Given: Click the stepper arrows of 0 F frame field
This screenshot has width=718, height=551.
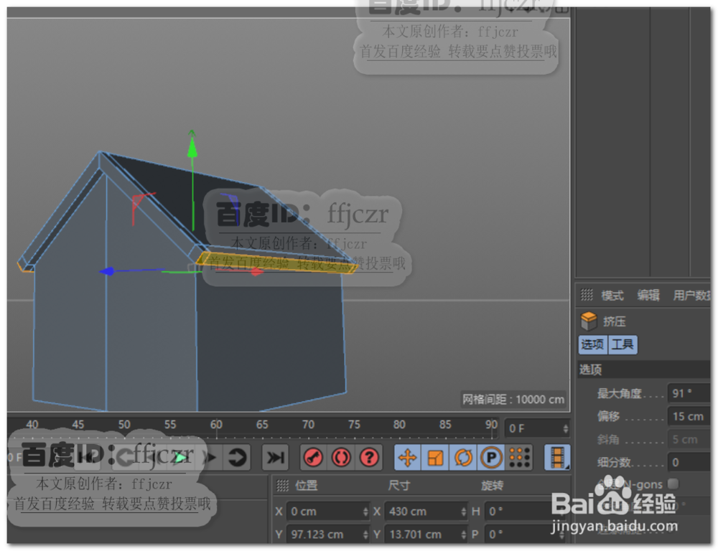Looking at the screenshot, I should click(566, 428).
